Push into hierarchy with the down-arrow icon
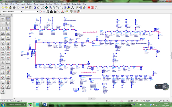 coord(69,7)
